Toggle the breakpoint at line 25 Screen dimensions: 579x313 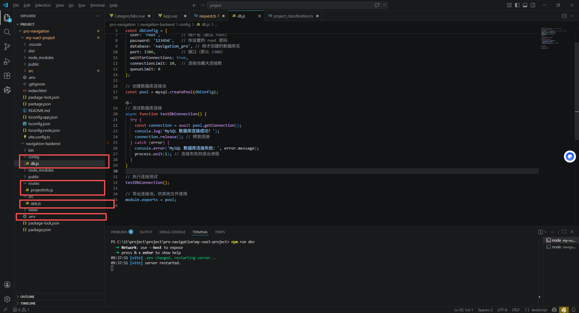108,143
